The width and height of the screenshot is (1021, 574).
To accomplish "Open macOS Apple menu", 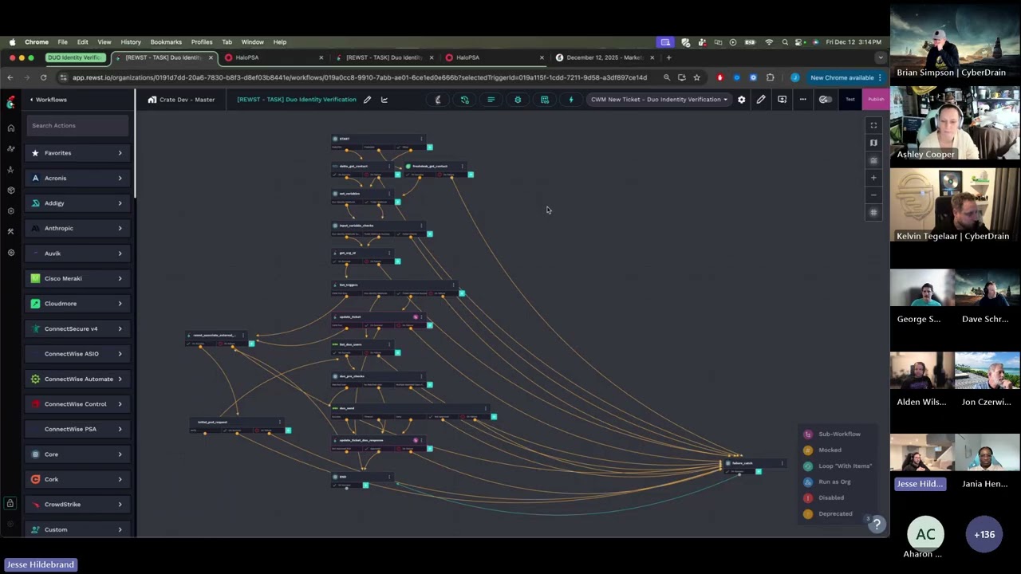I will [12, 41].
